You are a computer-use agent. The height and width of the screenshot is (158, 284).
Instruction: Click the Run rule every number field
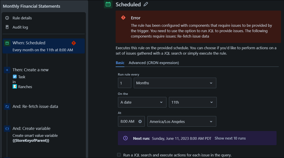click(x=124, y=83)
